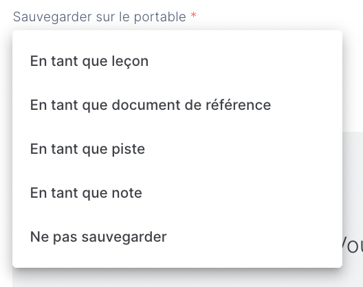Save to notebook as a lesson
This screenshot has width=363, height=287.
click(x=177, y=61)
